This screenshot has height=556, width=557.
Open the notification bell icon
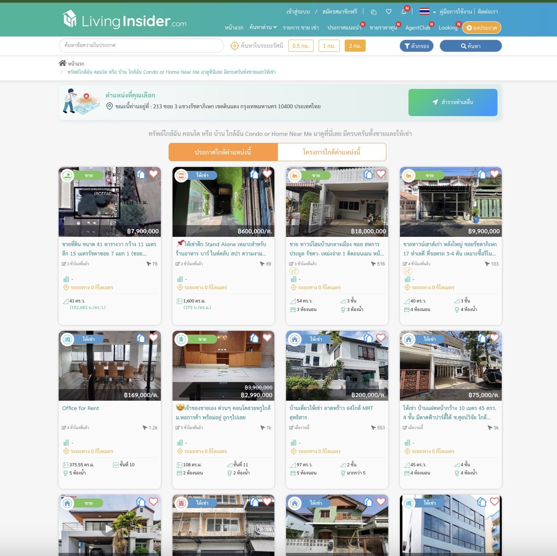pyautogui.click(x=404, y=12)
